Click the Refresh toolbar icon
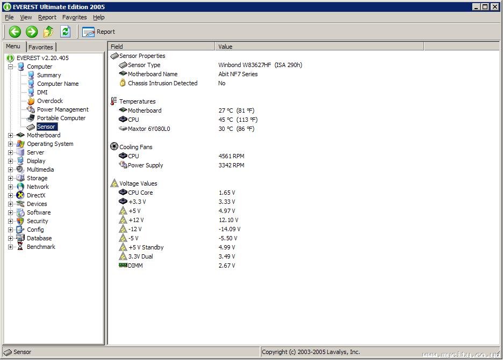Image resolution: width=503 pixels, height=361 pixels. 65,32
